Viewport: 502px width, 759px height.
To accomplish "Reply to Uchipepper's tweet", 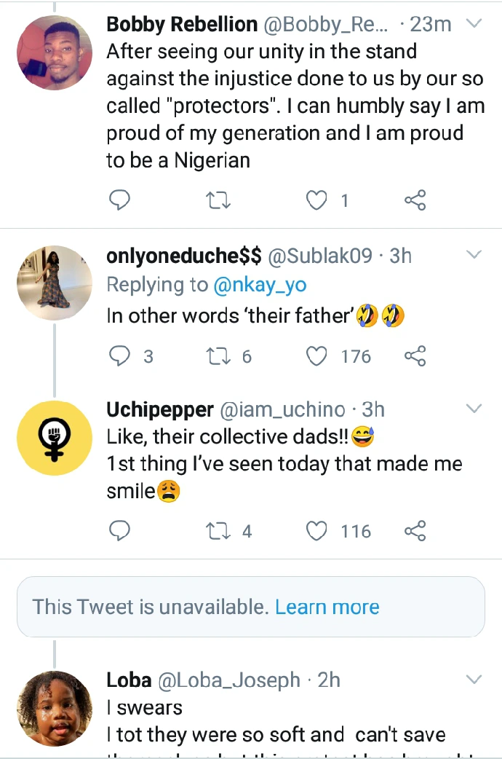I will click(x=119, y=531).
